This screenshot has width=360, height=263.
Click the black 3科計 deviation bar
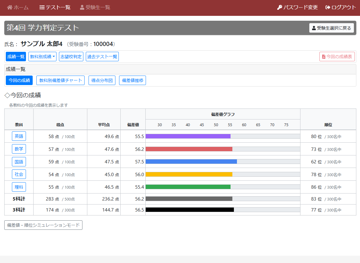[190, 210]
